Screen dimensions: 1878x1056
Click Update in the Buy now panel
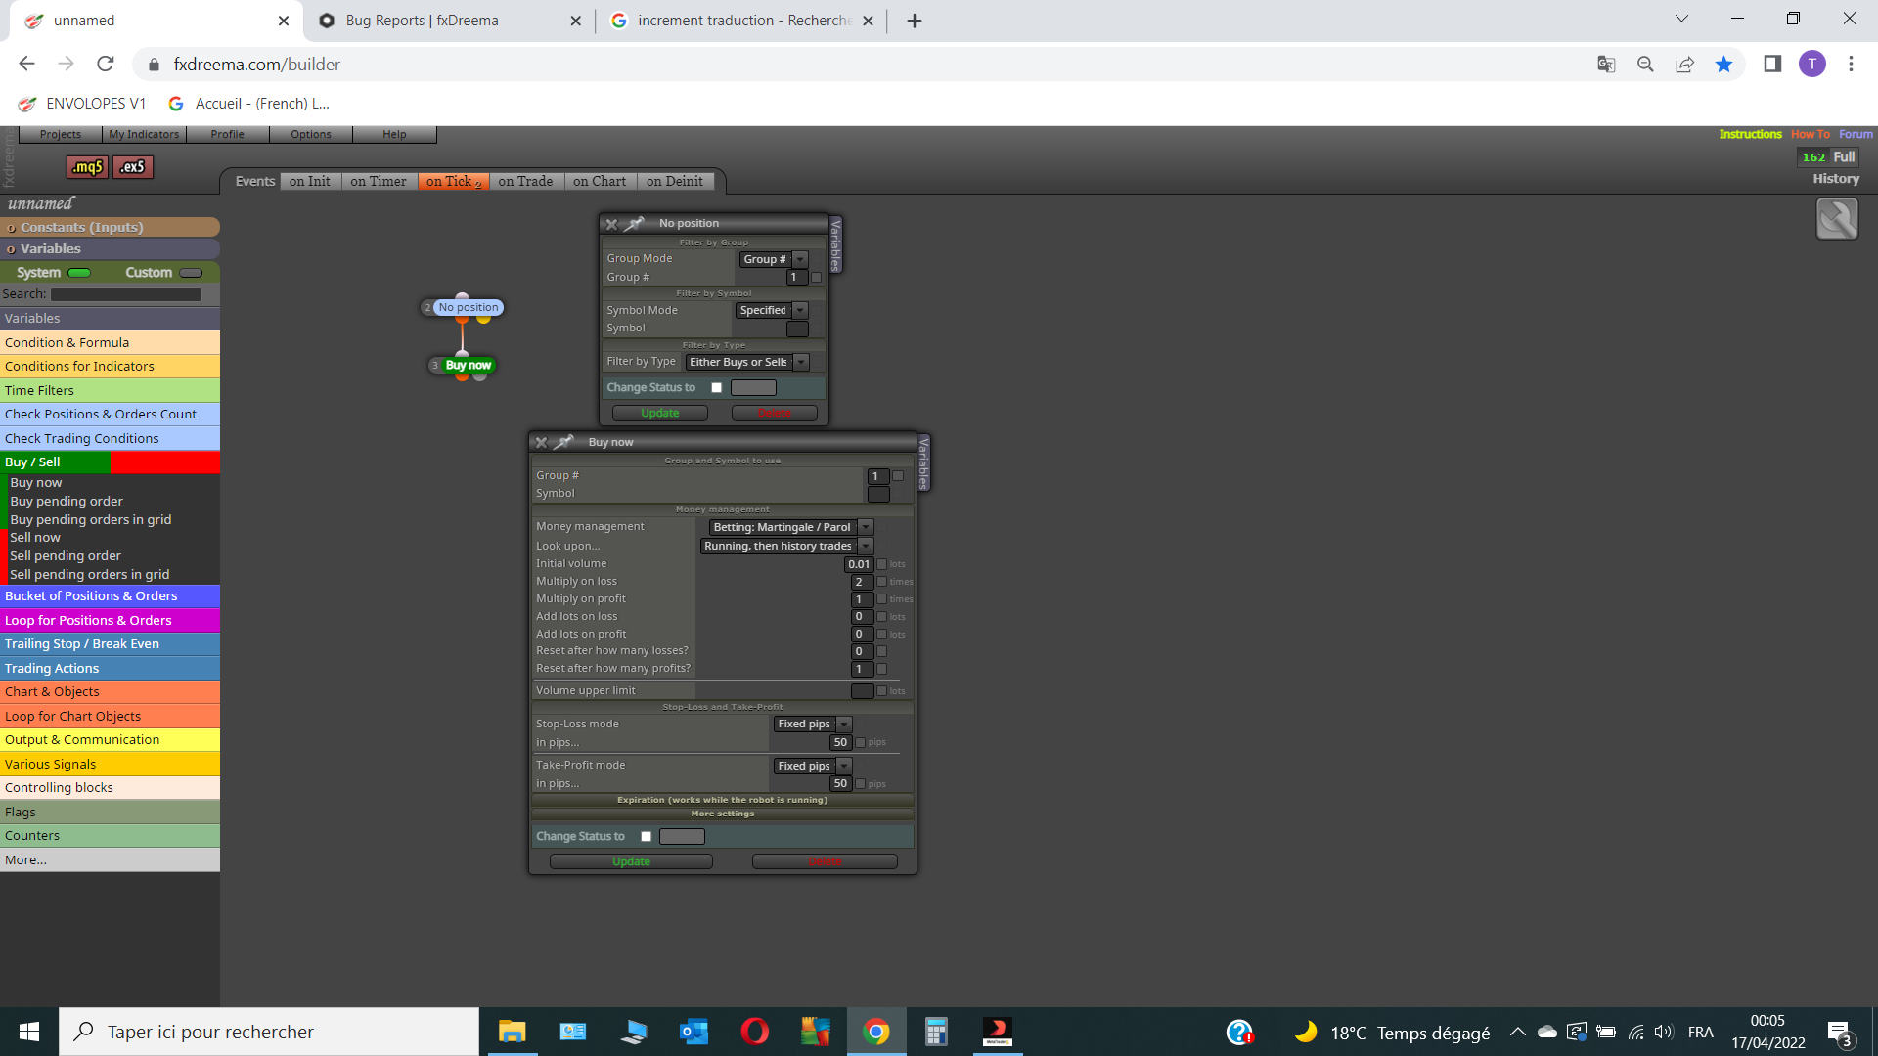[631, 861]
